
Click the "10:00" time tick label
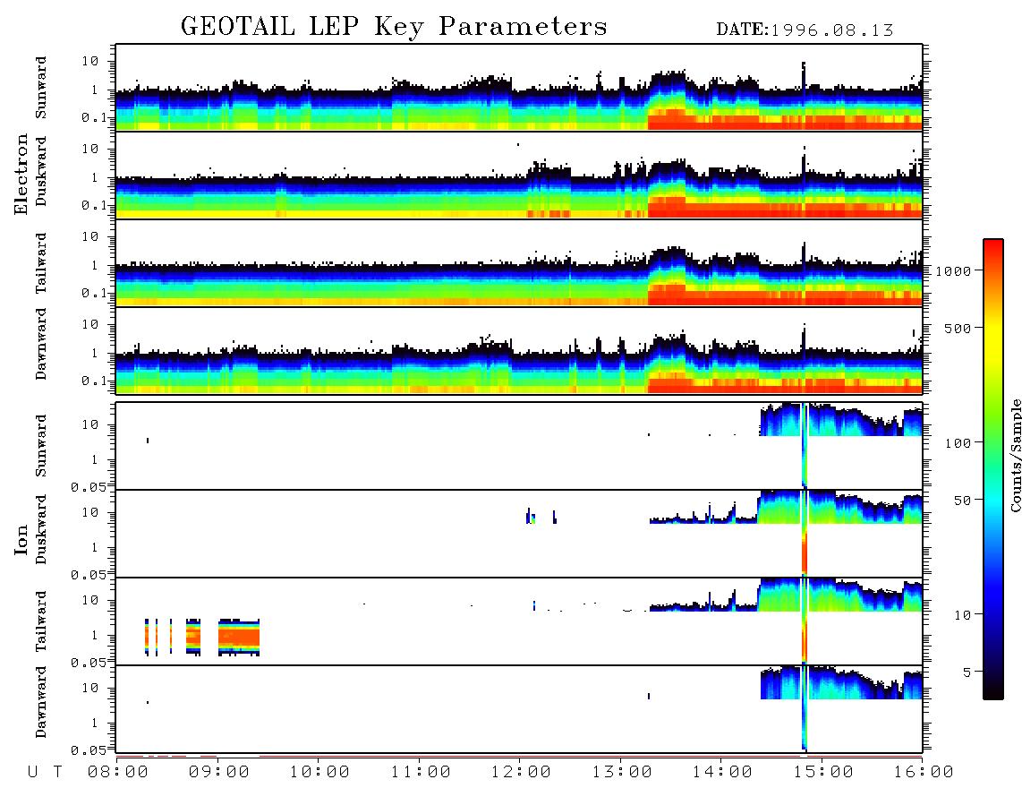pyautogui.click(x=319, y=772)
